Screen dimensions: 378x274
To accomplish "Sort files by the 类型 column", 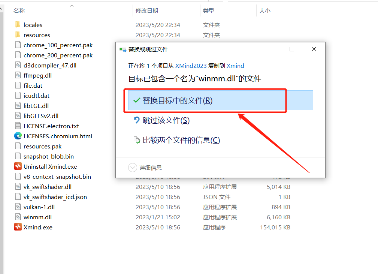I will point(209,10).
